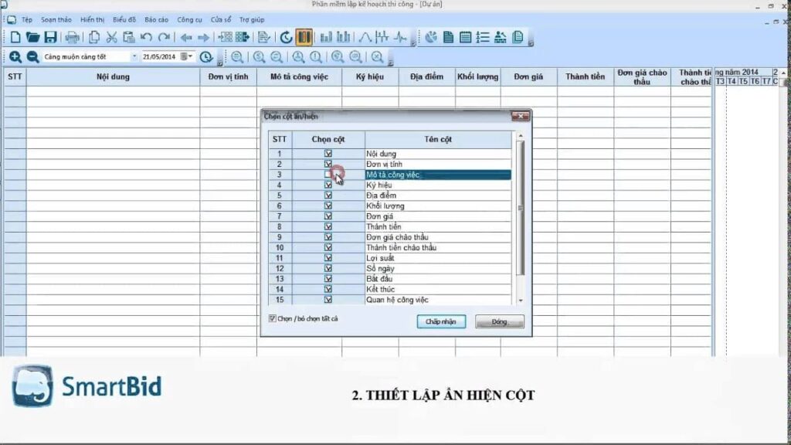Uncheck the Quan hệ công việc checkbox

(x=328, y=300)
